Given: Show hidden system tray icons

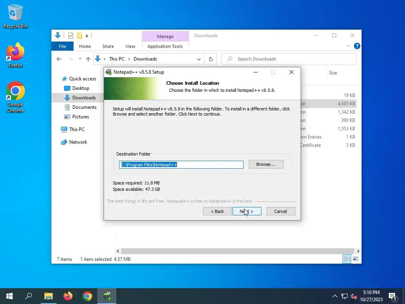Looking at the screenshot, I should coord(335,296).
